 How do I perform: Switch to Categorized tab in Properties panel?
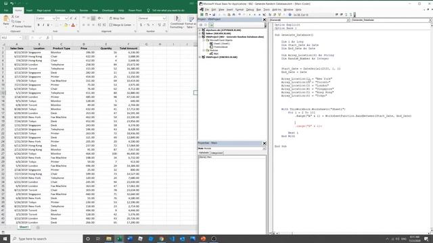[216, 153]
